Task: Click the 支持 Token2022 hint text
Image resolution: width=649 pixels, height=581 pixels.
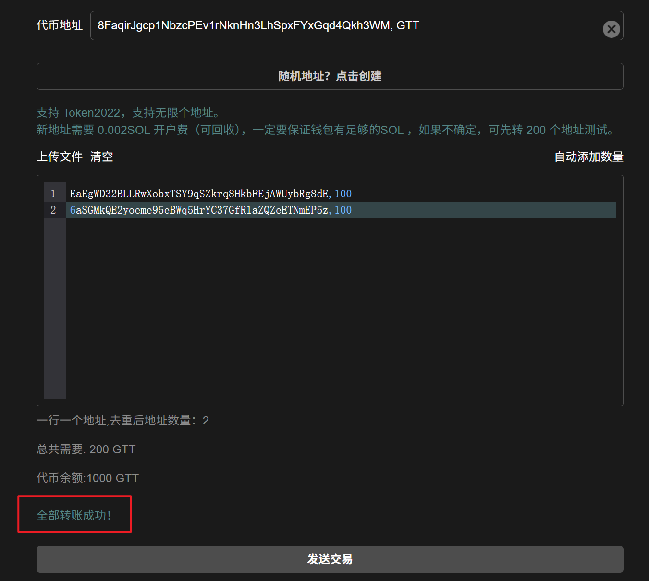Action: point(128,113)
